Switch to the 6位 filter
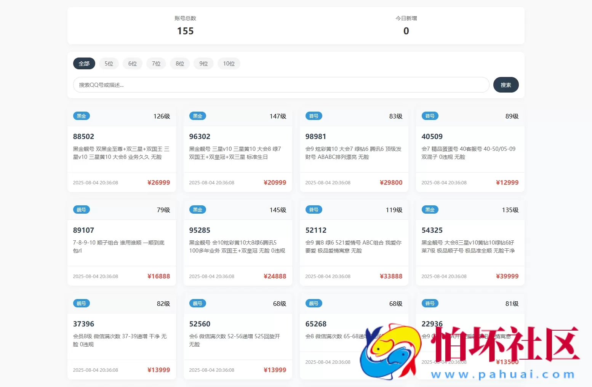The height and width of the screenshot is (387, 592). pos(133,64)
